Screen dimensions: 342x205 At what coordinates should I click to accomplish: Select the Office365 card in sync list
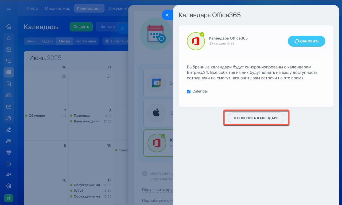pyautogui.click(x=158, y=143)
